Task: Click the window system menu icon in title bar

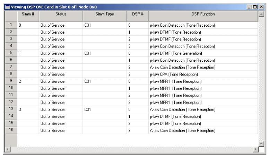Action: pyautogui.click(x=4, y=7)
